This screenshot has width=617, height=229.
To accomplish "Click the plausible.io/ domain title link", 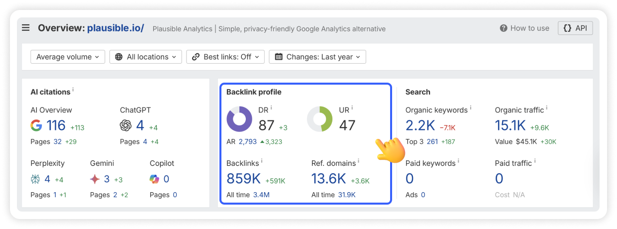I will (115, 28).
